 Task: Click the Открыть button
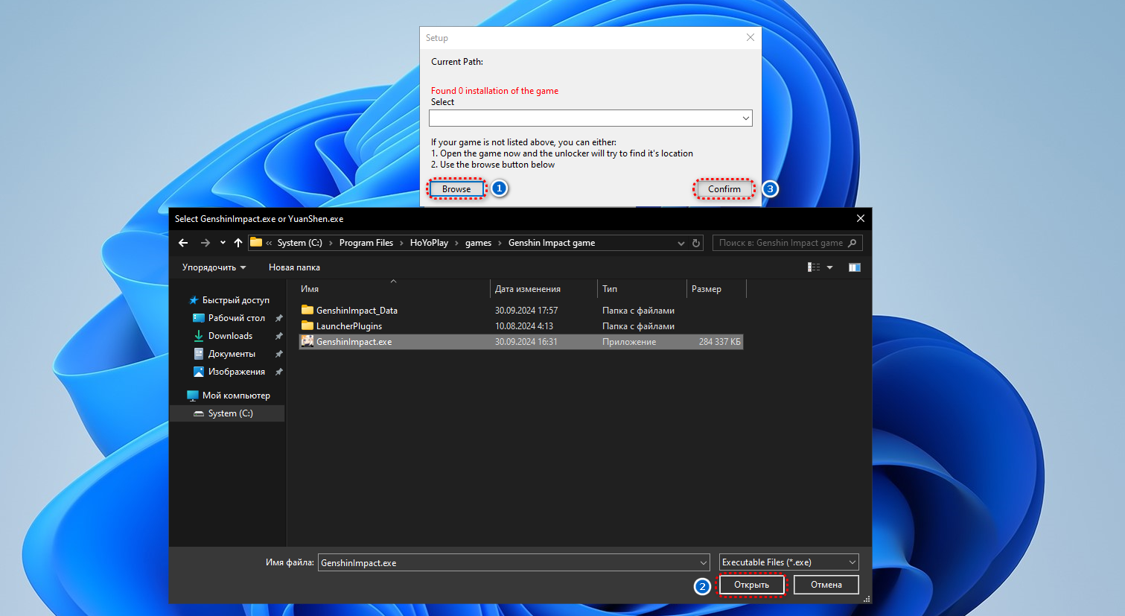[751, 585]
